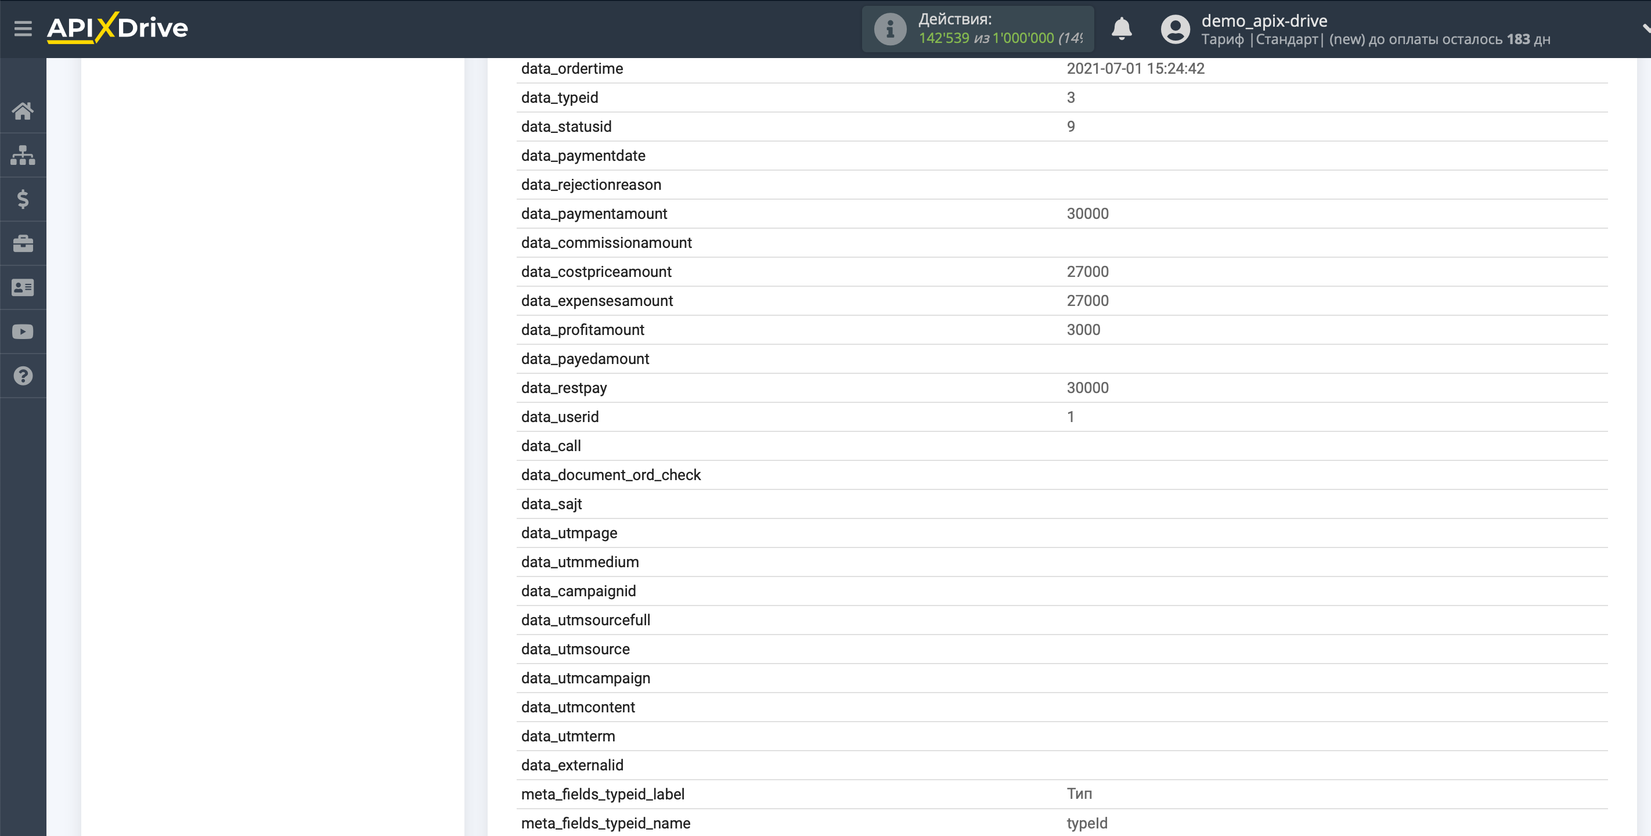Click the user avatar icon
The height and width of the screenshot is (836, 1651).
tap(1176, 29)
